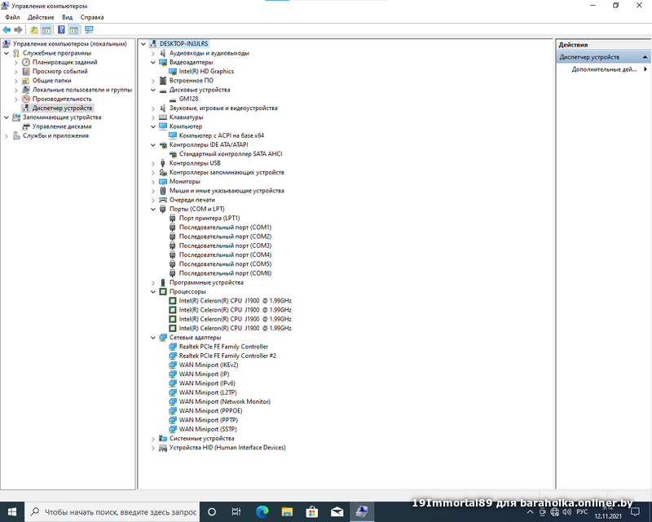
Task: Open Mail app from taskbar
Action: tap(337, 511)
